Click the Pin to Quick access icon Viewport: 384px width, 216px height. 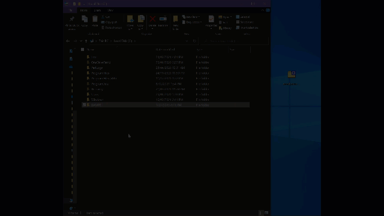[x=72, y=19]
